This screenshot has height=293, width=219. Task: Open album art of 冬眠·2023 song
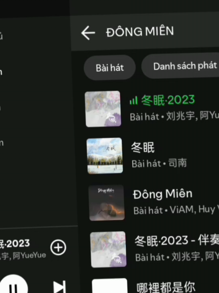coord(103,109)
